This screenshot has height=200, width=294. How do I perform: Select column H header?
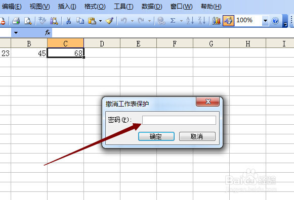coord(247,43)
